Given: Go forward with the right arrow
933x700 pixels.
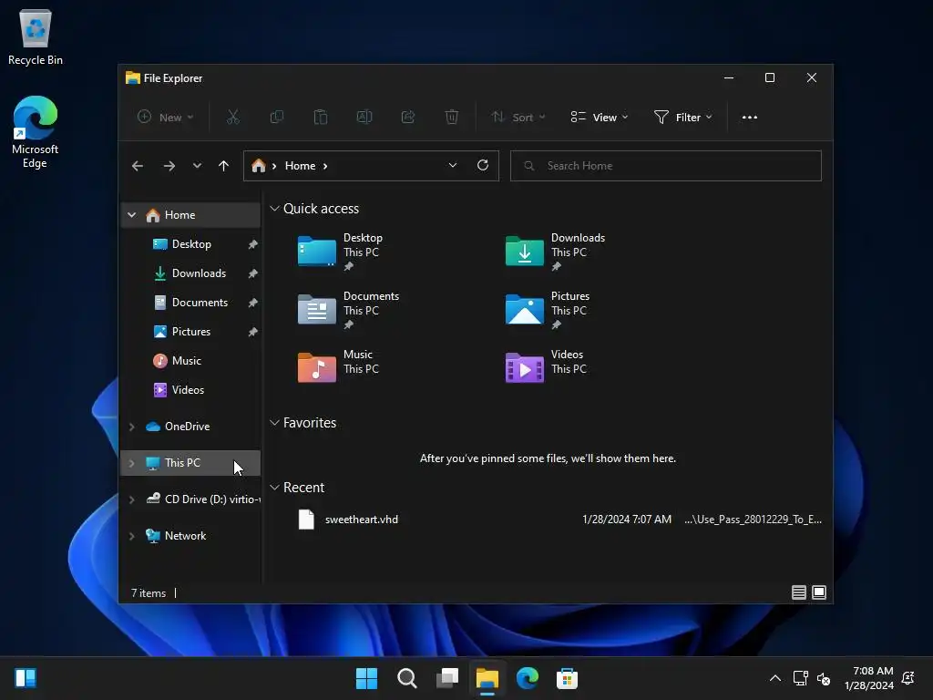Looking at the screenshot, I should tap(169, 166).
